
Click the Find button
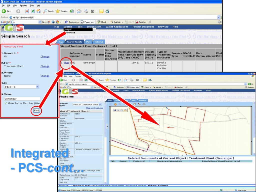pos(36,110)
